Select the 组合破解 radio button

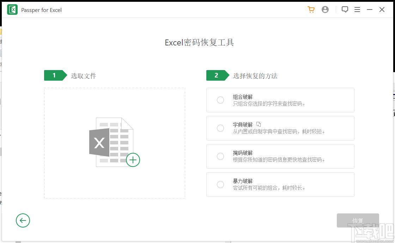(x=220, y=100)
